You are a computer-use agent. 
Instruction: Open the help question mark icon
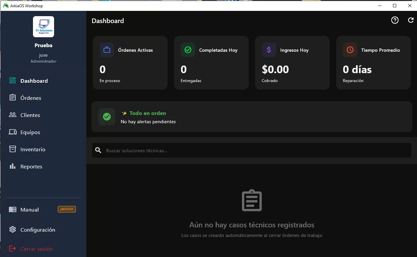click(395, 20)
